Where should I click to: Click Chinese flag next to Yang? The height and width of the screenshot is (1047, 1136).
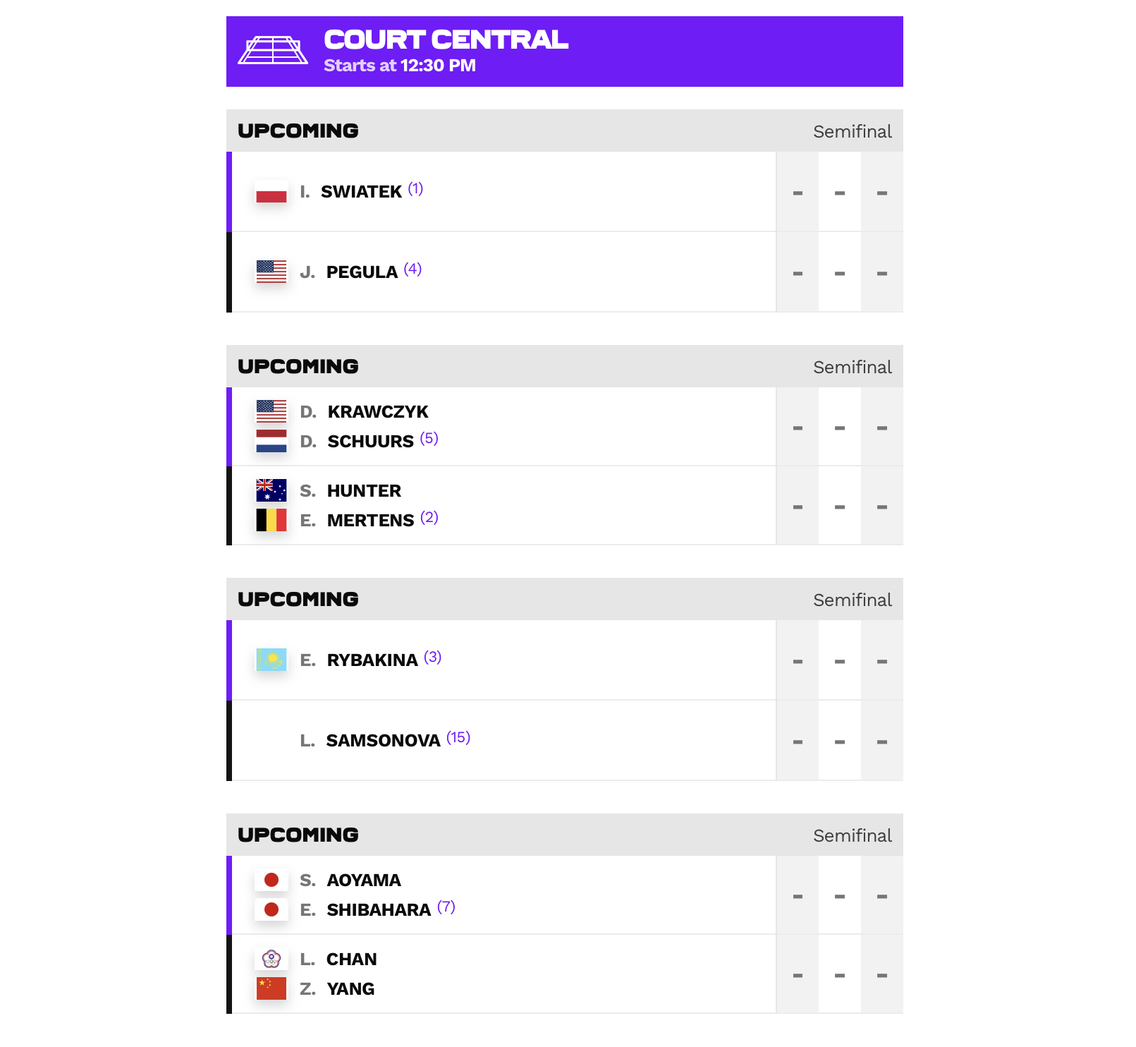click(271, 988)
